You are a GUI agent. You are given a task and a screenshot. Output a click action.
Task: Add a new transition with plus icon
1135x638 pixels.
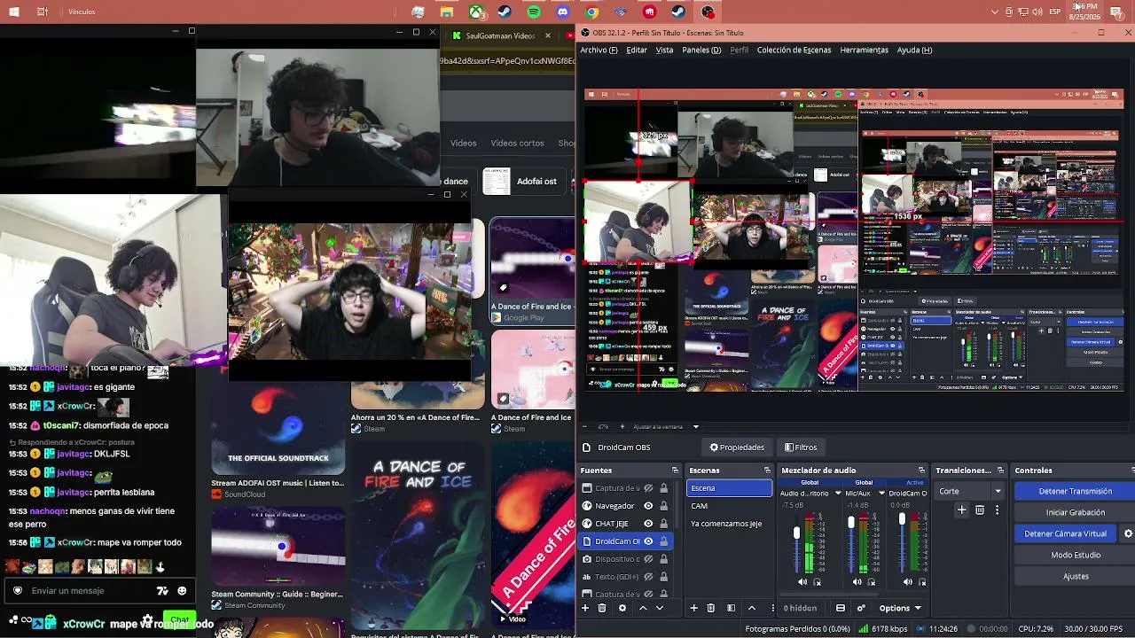pyautogui.click(x=962, y=510)
